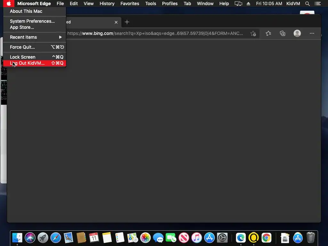Image resolution: width=328 pixels, height=246 pixels.
Task: Click the Fri 10:05 AM clock
Action: click(x=269, y=4)
